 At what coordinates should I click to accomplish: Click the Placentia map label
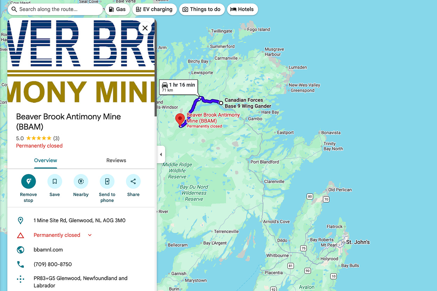pyautogui.click(x=274, y=273)
